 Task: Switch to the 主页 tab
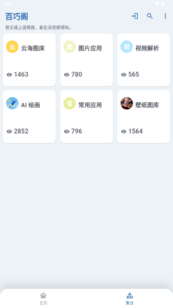(x=43, y=298)
